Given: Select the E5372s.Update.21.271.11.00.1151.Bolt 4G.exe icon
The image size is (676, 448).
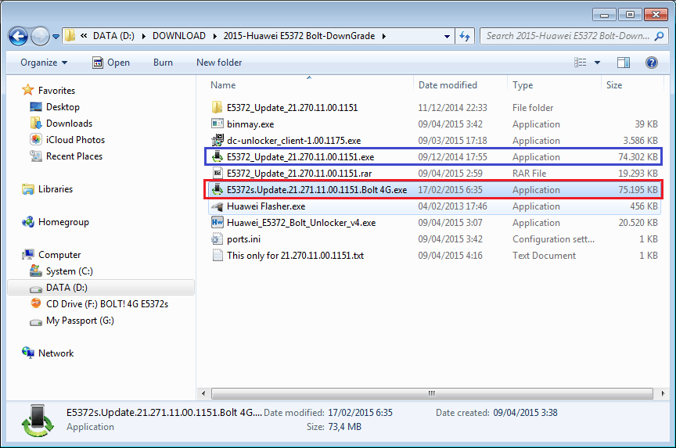Looking at the screenshot, I should [x=218, y=189].
